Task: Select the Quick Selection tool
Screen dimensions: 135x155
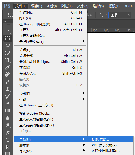Action: coord(8,53)
